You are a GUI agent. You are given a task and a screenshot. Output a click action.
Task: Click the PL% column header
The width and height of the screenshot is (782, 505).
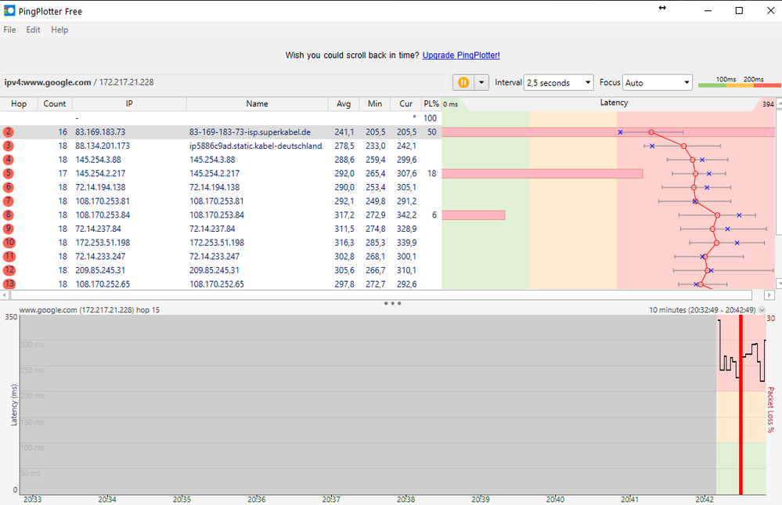coord(431,104)
